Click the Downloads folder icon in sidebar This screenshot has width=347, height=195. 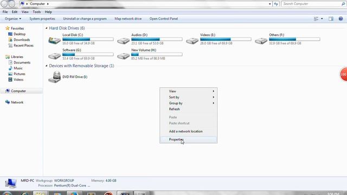point(10,40)
